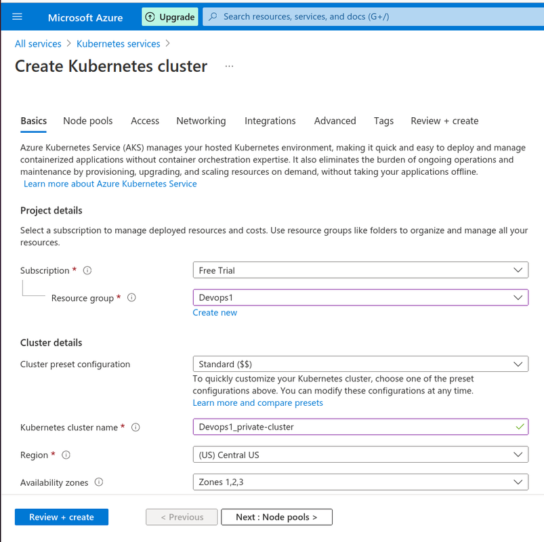Expand the Region dropdown
Image resolution: width=544 pixels, height=542 pixels.
tap(360, 455)
